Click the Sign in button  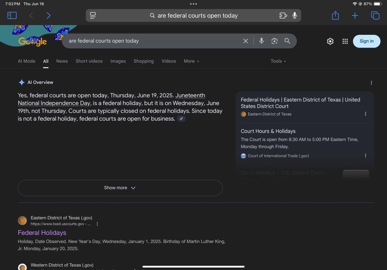click(366, 41)
